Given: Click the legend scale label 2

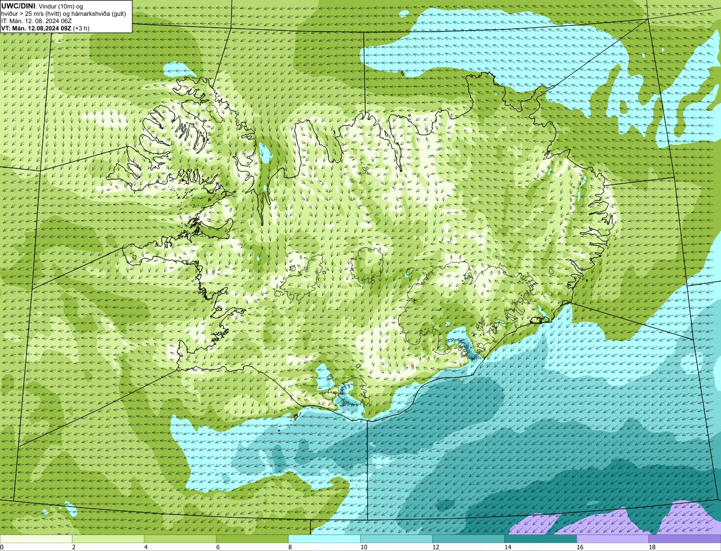Looking at the screenshot, I should pyautogui.click(x=74, y=547).
